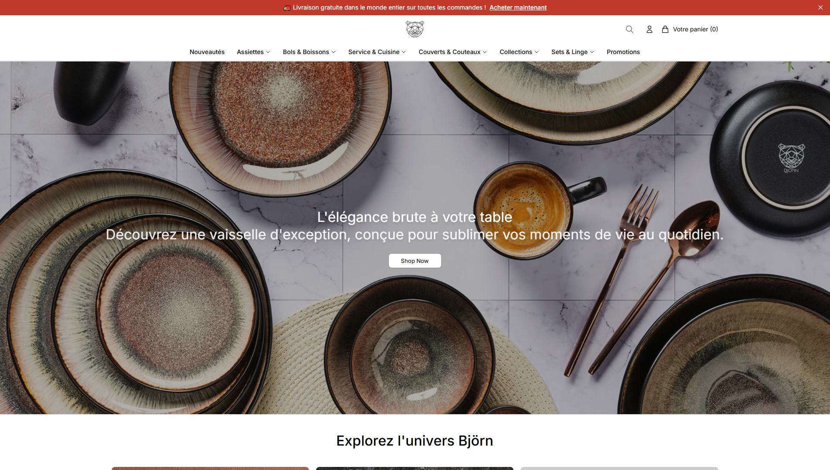
Task: Open the search magnifier icon
Action: (x=629, y=29)
